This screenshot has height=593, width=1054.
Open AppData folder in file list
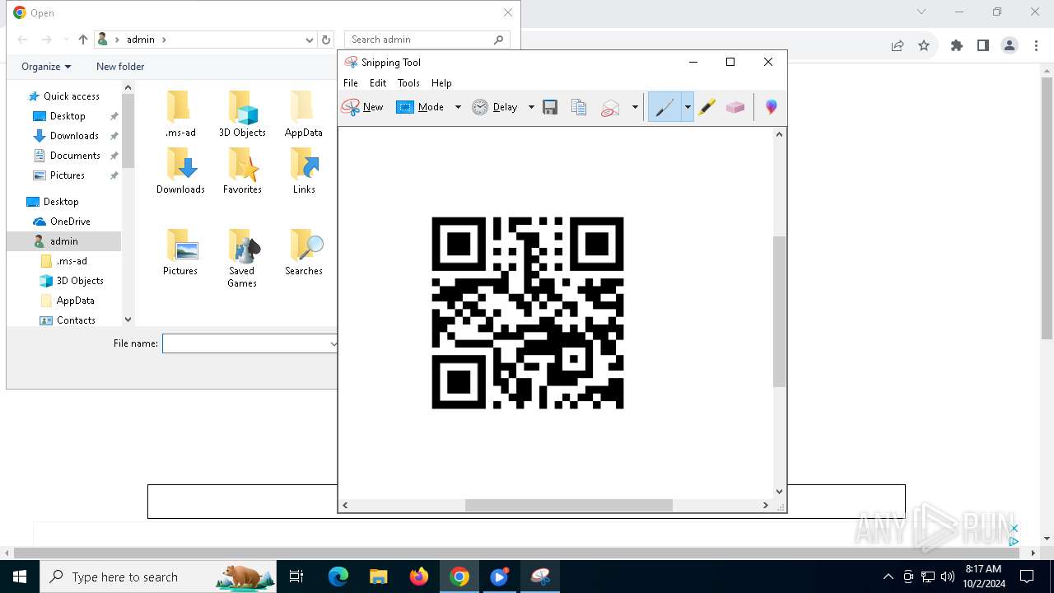[x=304, y=114]
